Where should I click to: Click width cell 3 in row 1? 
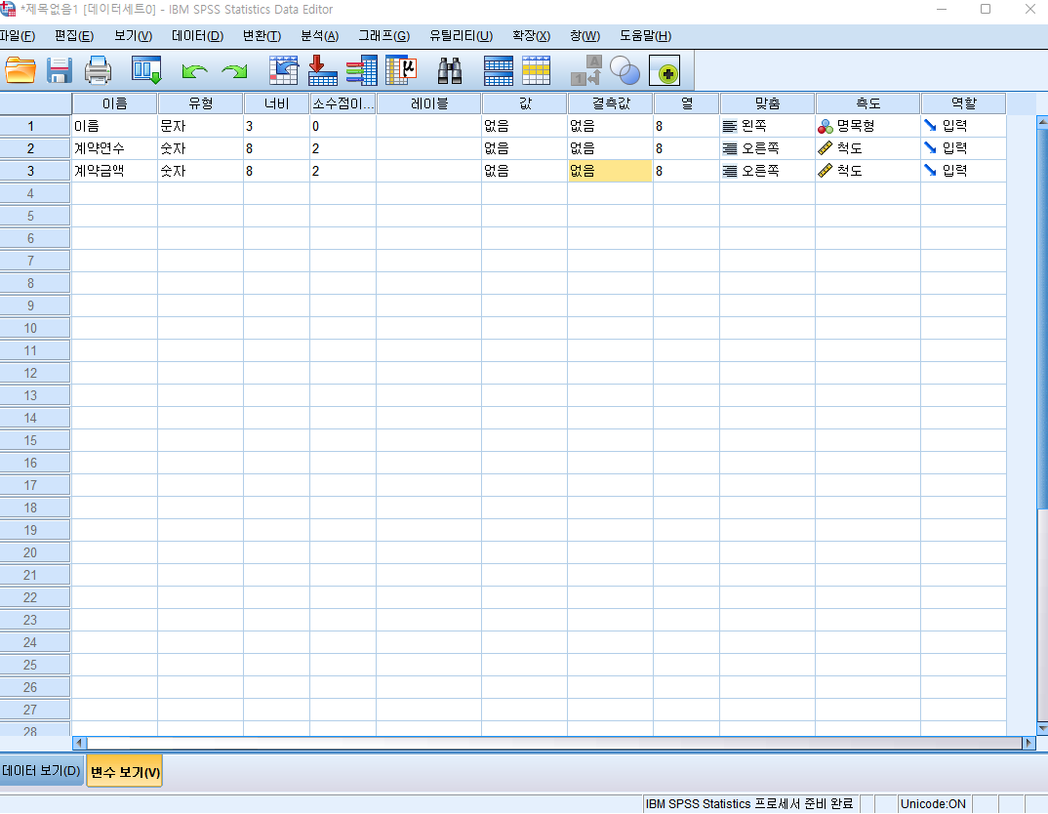[276, 126]
